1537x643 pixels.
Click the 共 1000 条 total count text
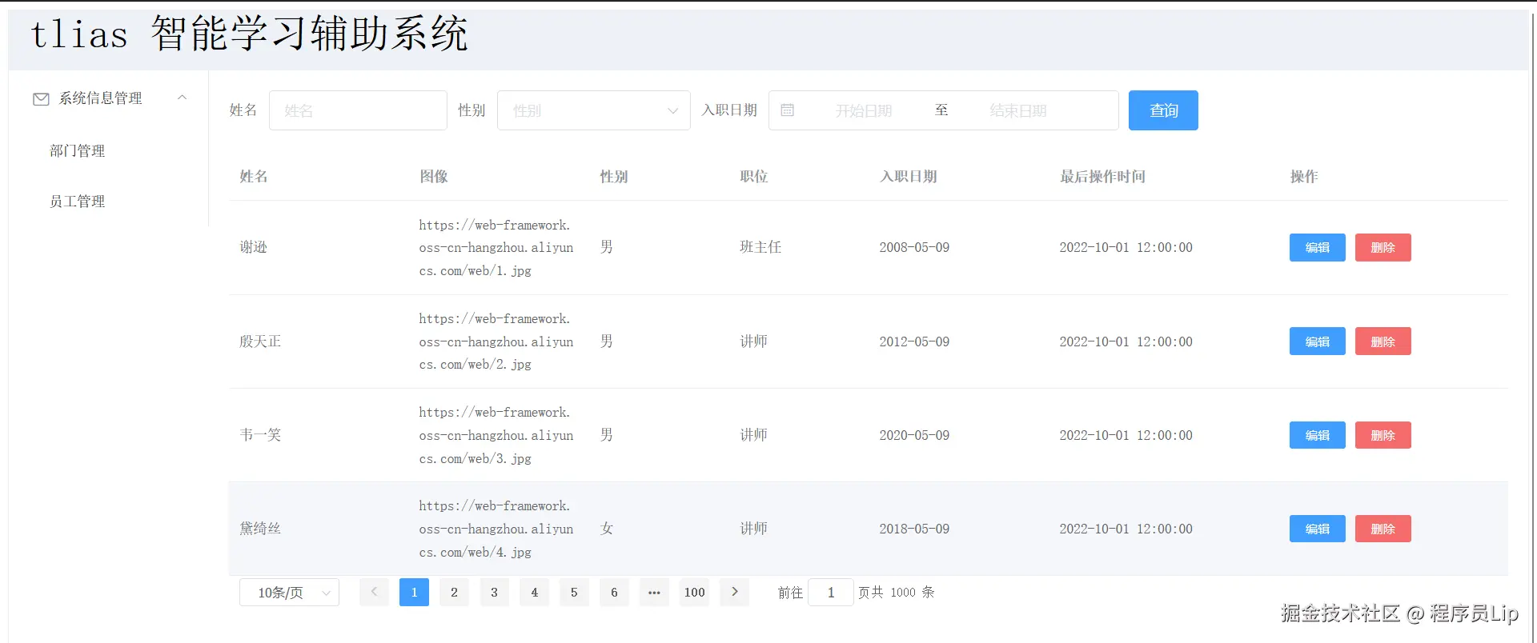[x=903, y=592]
